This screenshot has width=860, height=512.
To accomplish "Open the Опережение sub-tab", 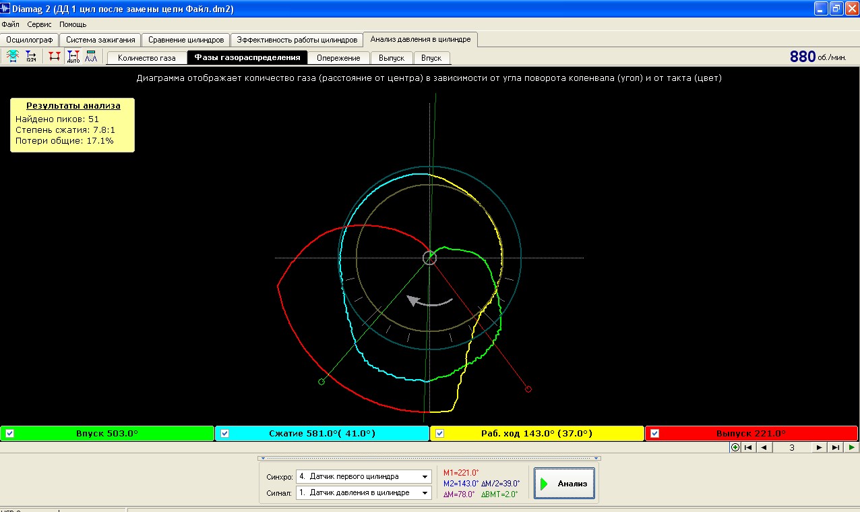I will (x=338, y=58).
